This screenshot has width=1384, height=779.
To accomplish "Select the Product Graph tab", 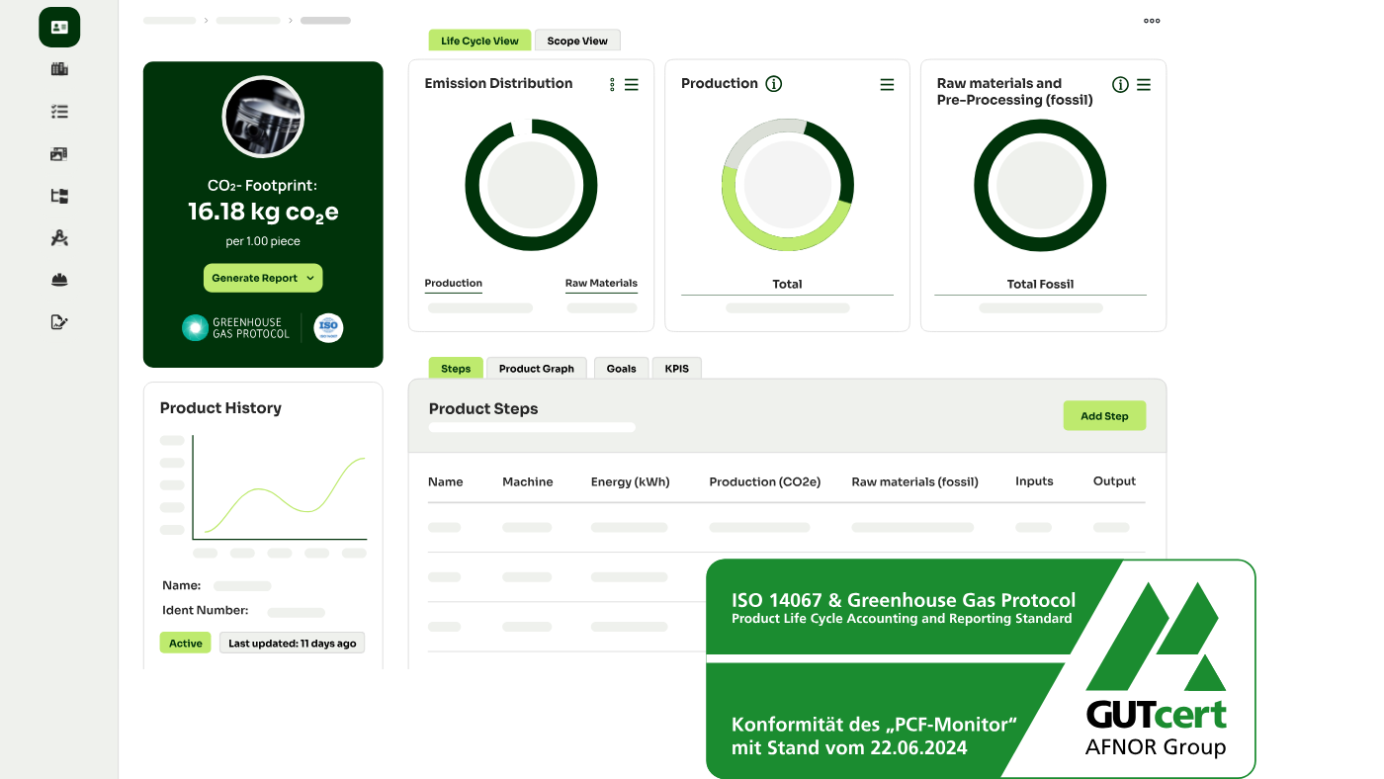I will pyautogui.click(x=536, y=369).
